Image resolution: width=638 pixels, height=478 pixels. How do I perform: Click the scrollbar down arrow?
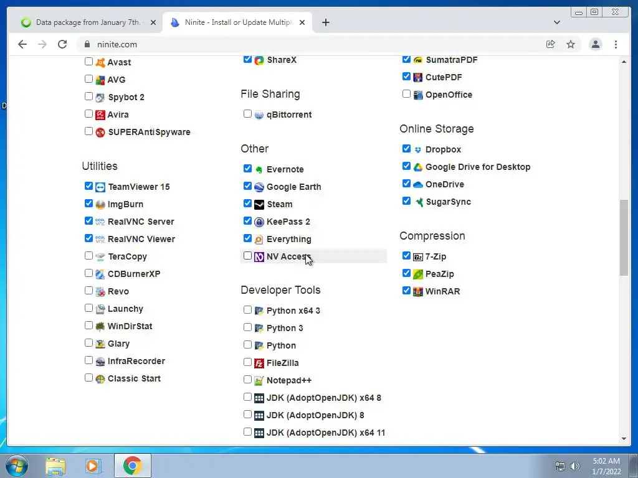[x=624, y=439]
